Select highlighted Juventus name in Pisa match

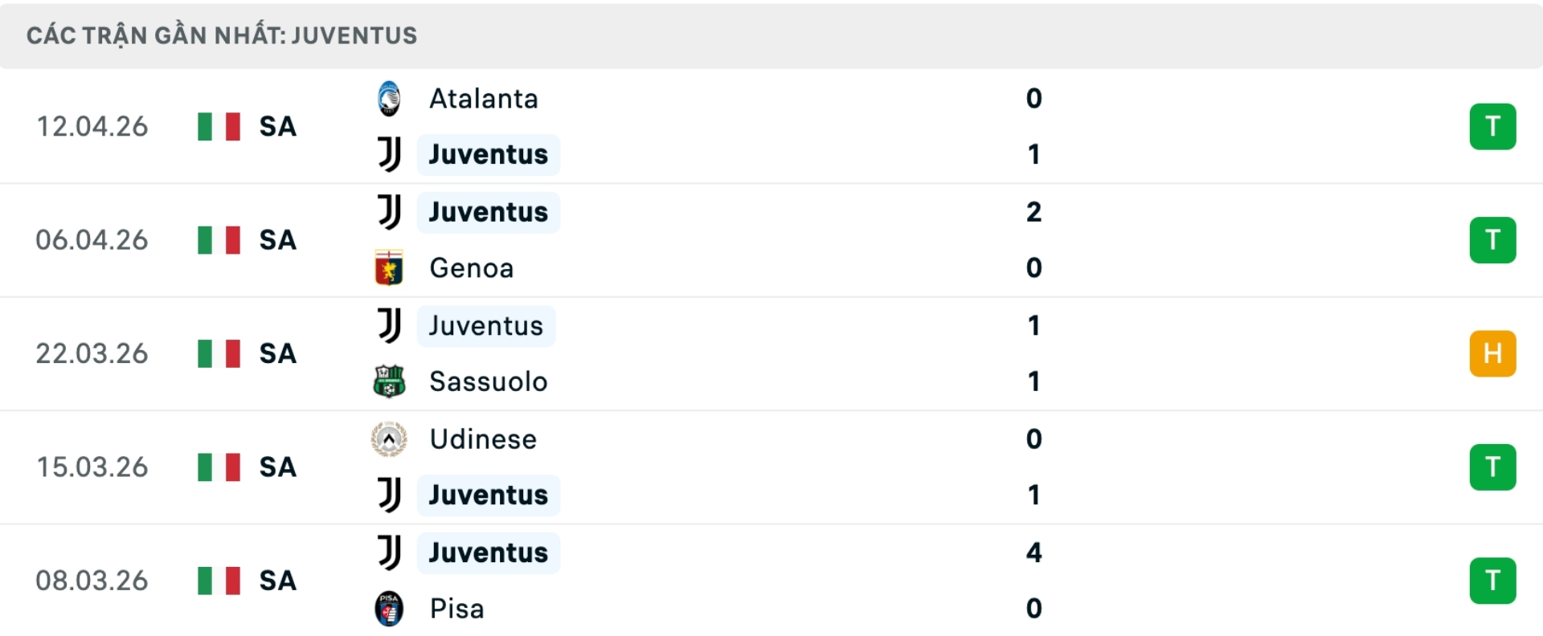[488, 552]
